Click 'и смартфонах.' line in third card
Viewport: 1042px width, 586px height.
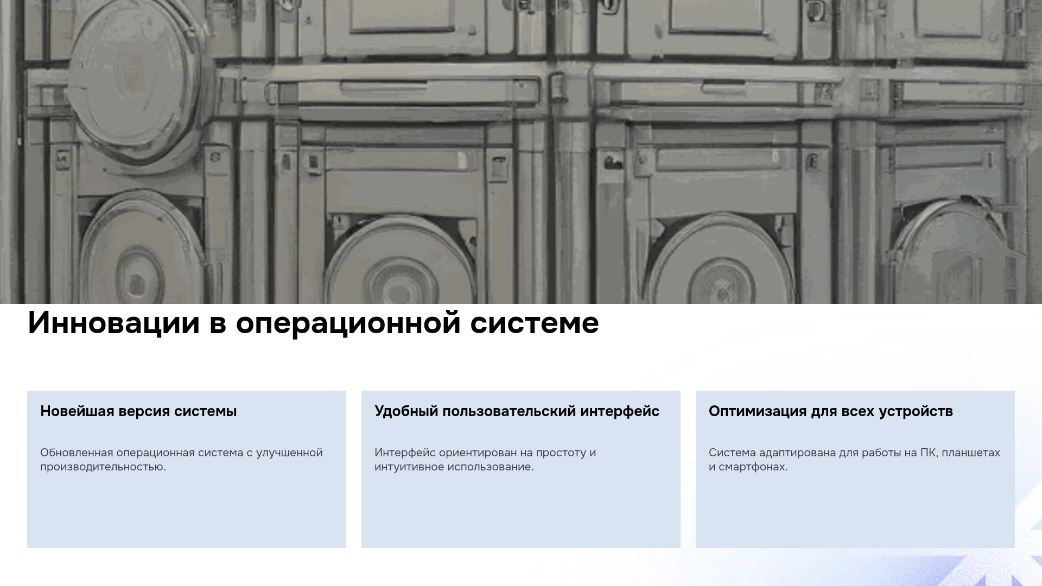pyautogui.click(x=748, y=467)
